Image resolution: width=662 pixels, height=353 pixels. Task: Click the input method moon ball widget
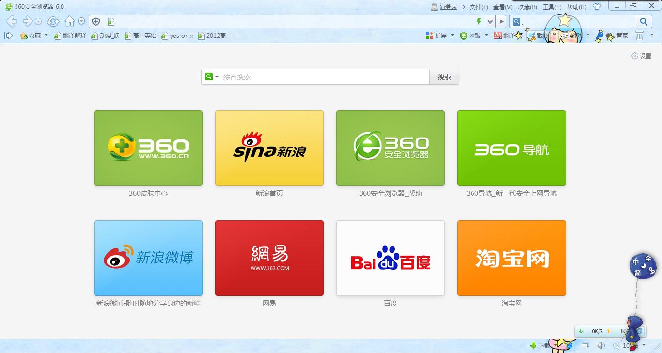(644, 266)
